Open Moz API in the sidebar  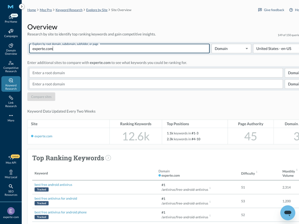click(11, 159)
